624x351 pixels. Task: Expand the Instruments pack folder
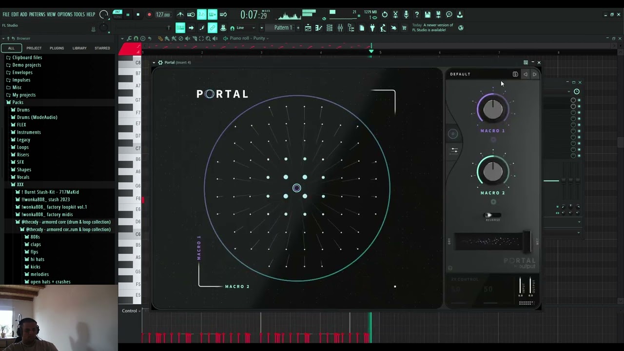pyautogui.click(x=29, y=132)
